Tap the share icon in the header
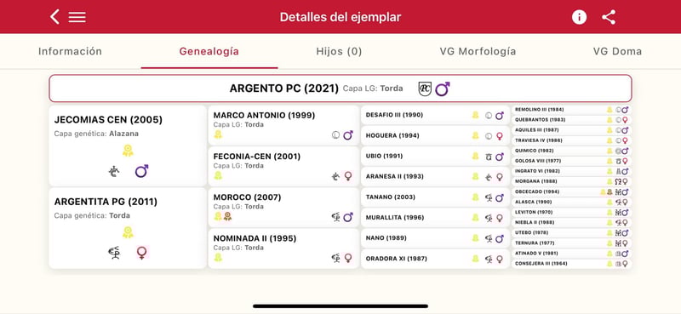Screen dimensions: 681x314 coord(609,17)
